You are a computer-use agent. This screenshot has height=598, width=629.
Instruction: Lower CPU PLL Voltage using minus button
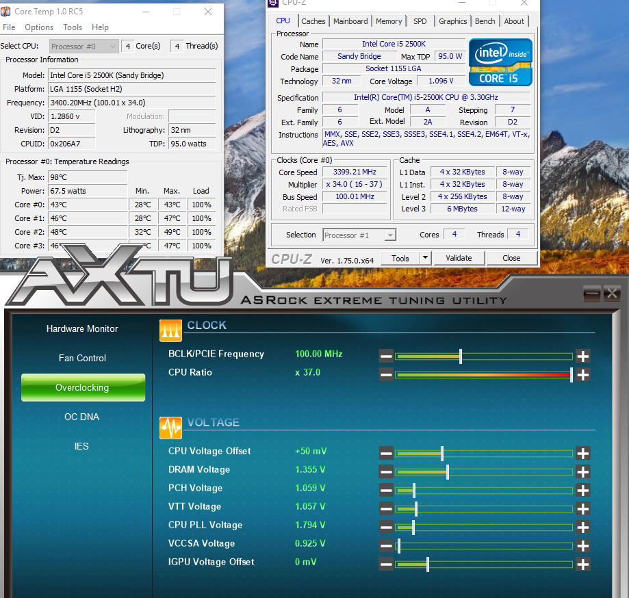[x=386, y=527]
